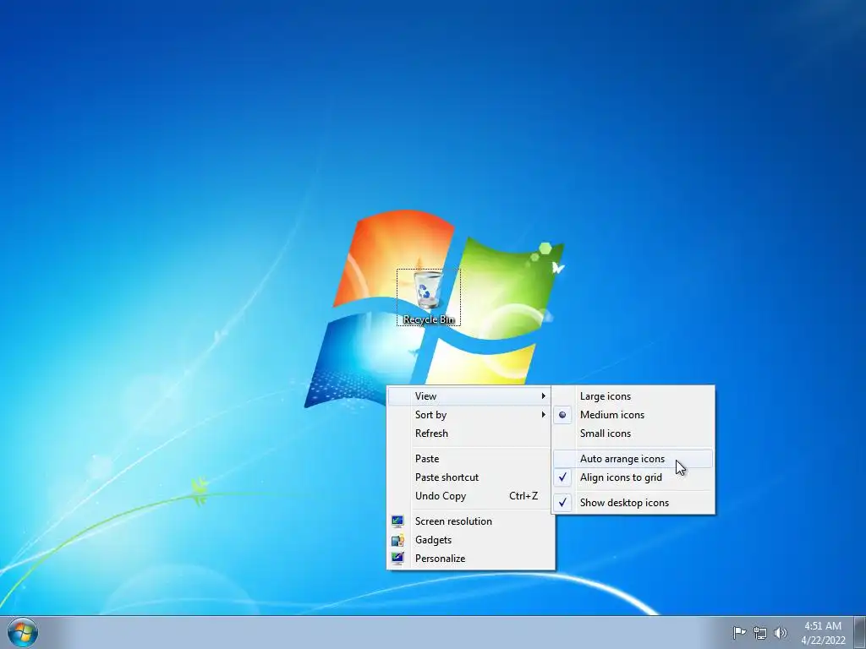866x649 pixels.
Task: Click the network status tray icon
Action: point(760,632)
